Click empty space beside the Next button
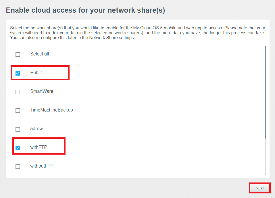 pos(158,188)
